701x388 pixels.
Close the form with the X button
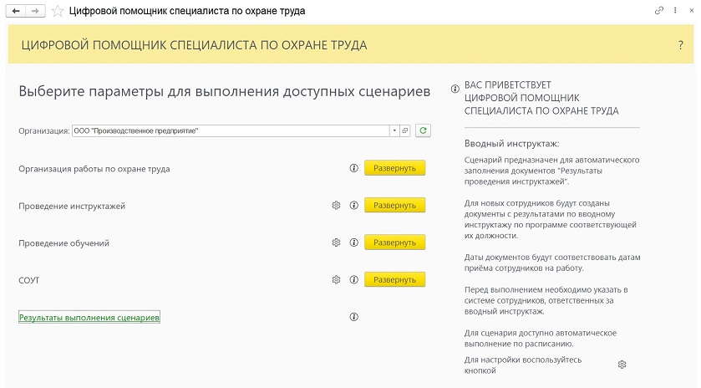[x=691, y=10]
